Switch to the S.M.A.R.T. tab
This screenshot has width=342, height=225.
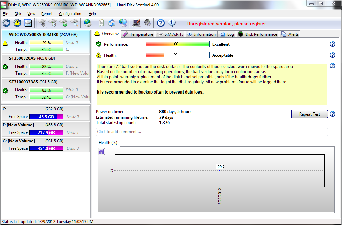point(170,34)
